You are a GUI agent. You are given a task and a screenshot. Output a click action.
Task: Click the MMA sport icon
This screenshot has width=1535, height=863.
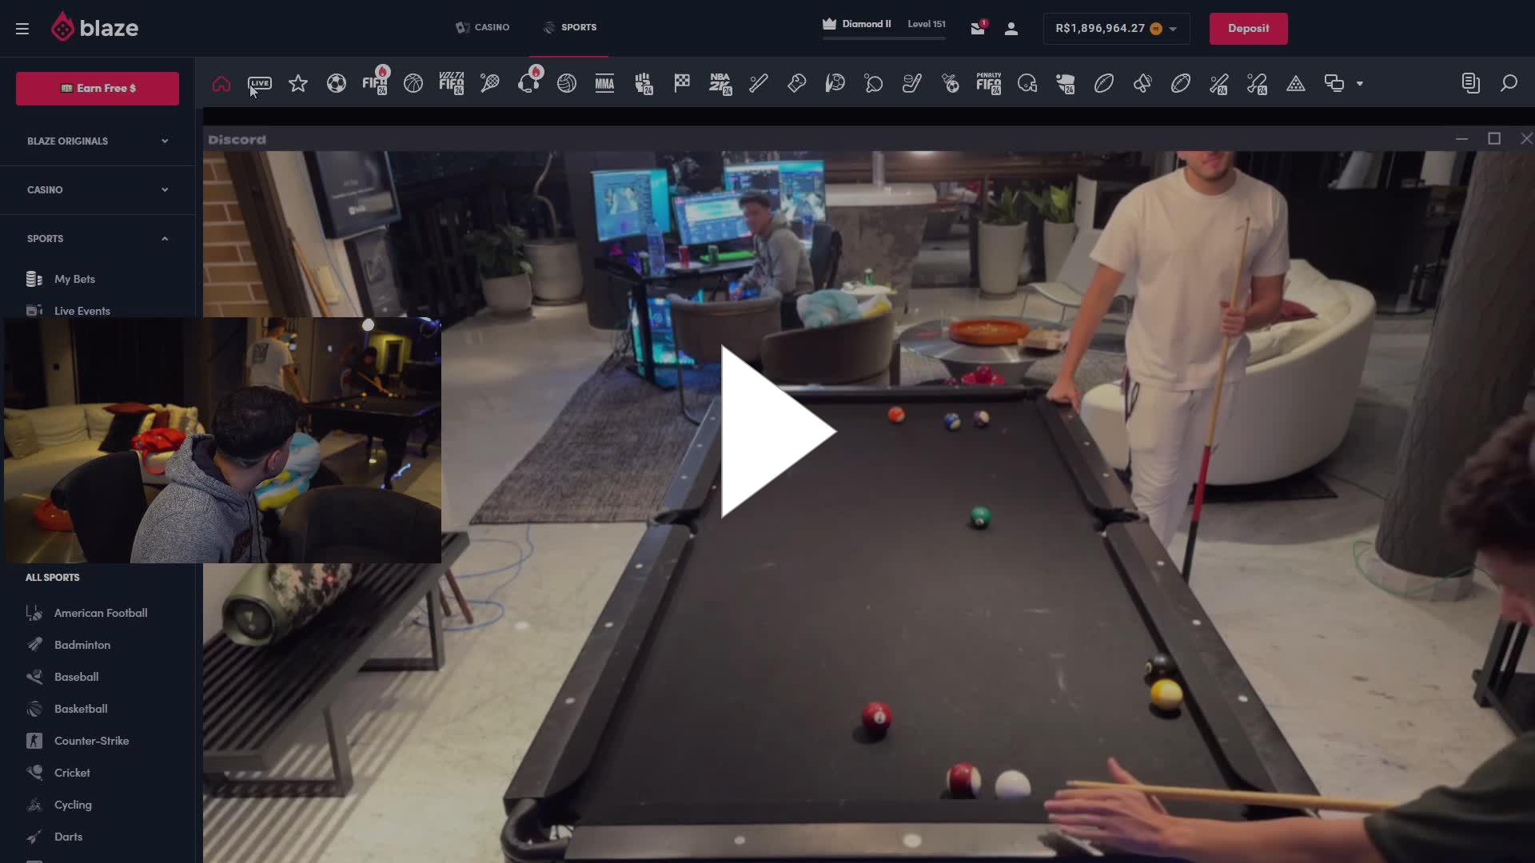(x=604, y=83)
